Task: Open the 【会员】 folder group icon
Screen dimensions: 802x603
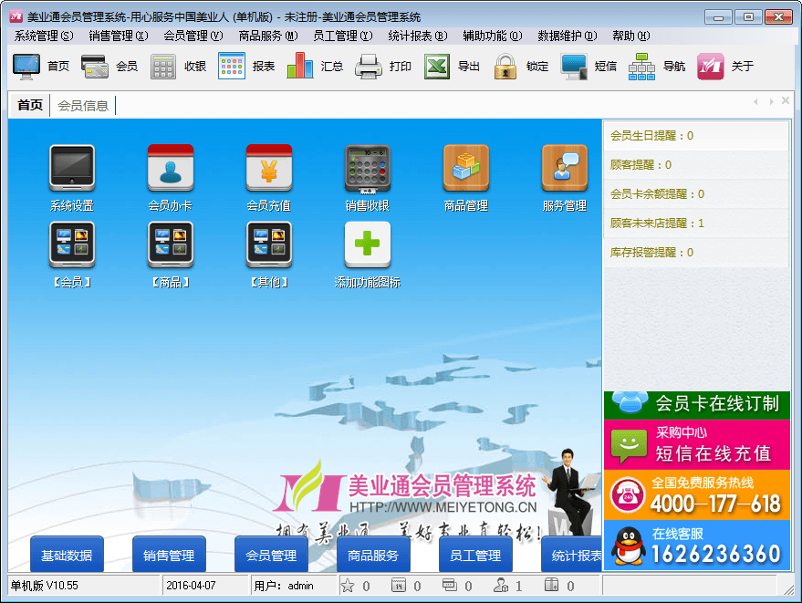Action: tap(71, 245)
